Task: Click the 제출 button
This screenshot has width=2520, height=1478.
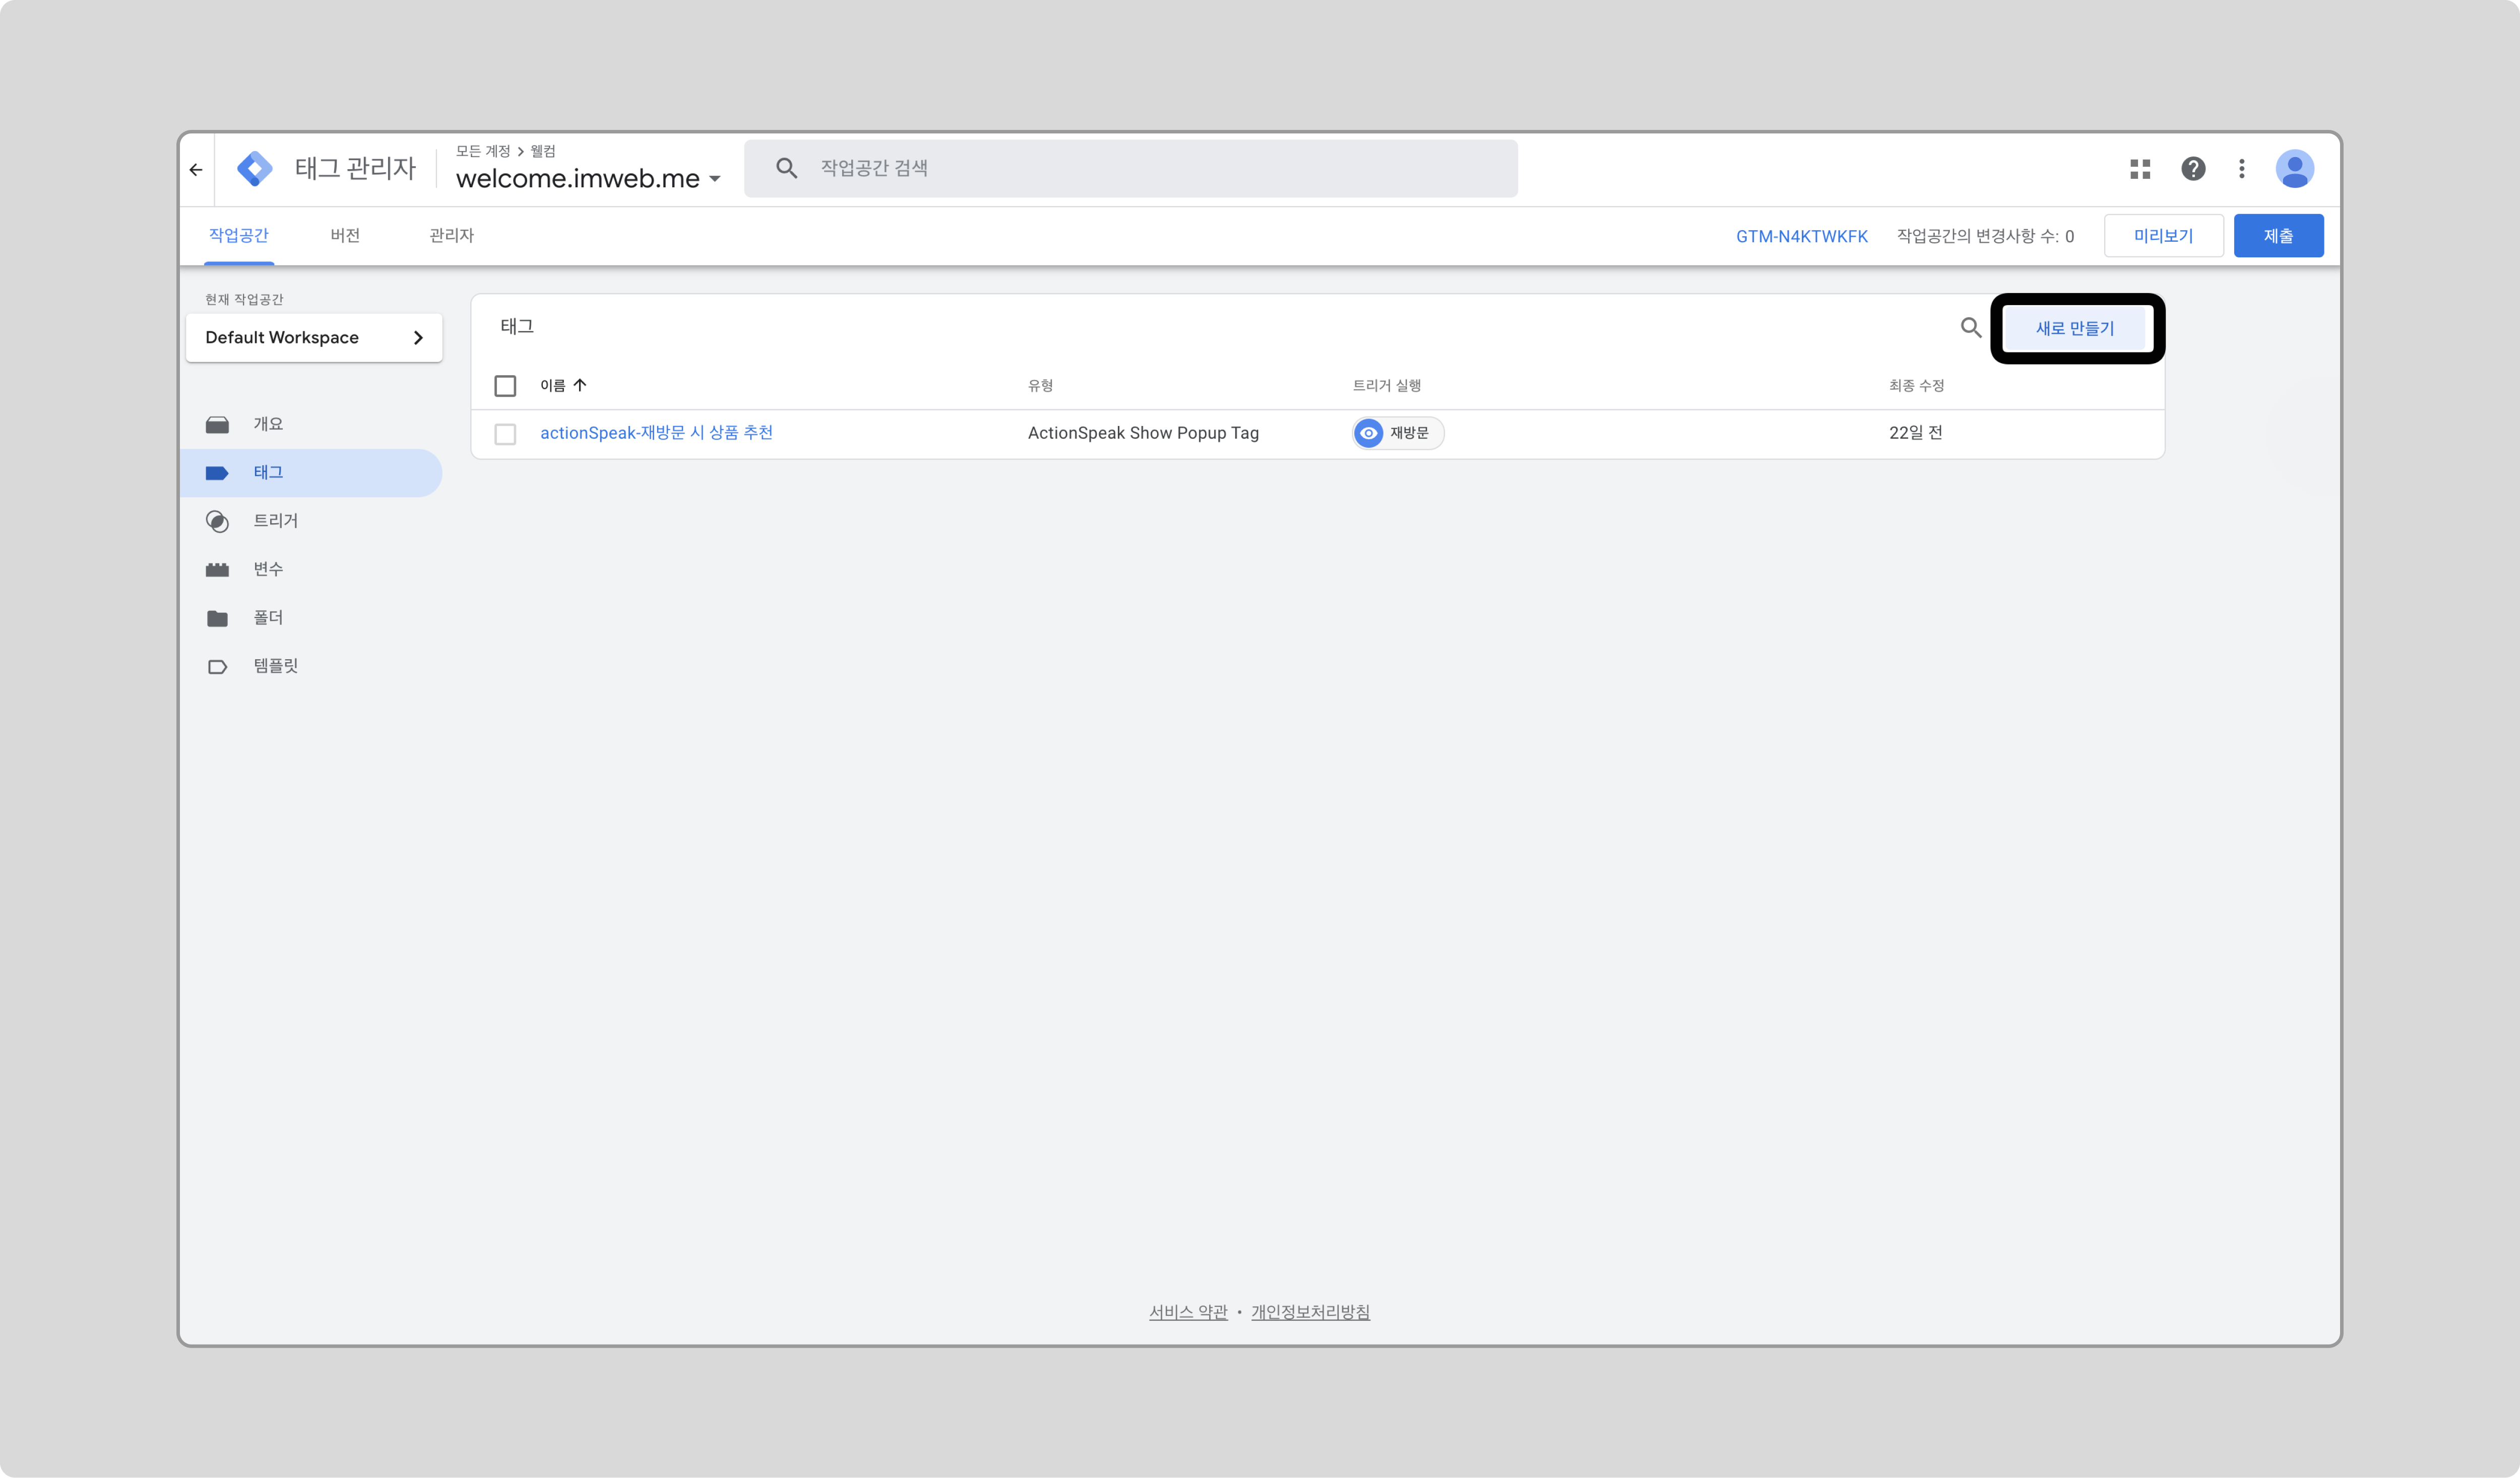Action: tap(2279, 236)
